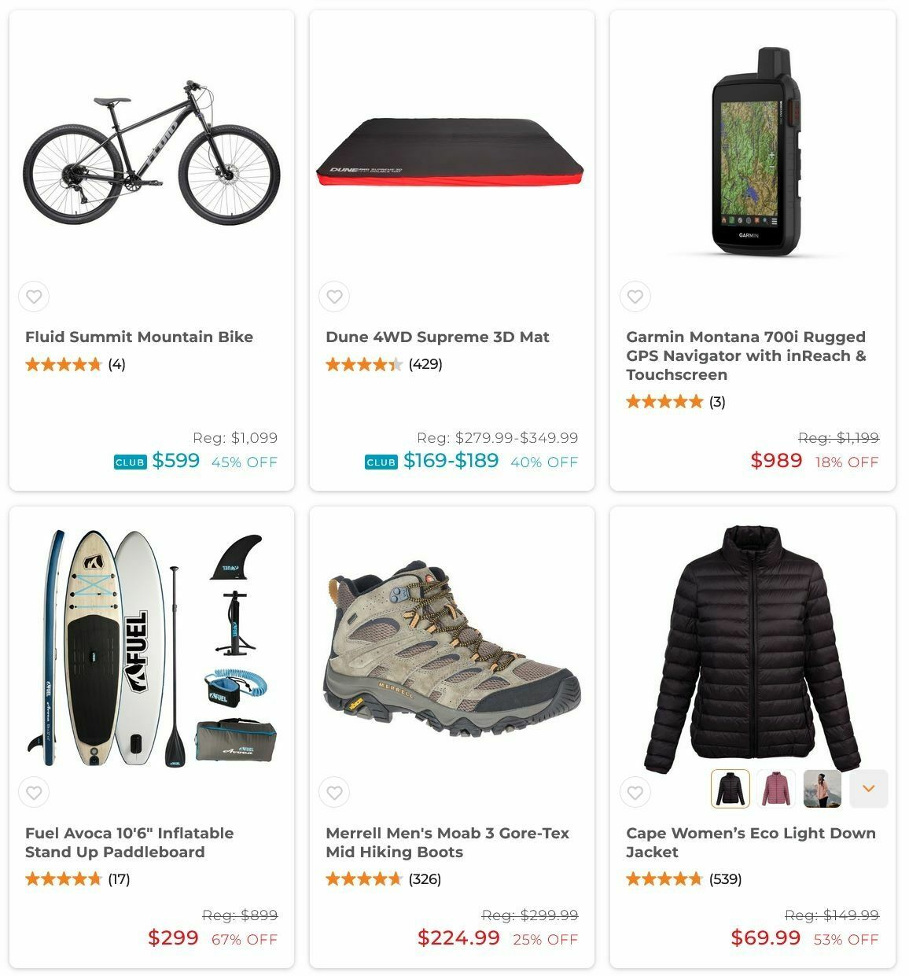
Task: Select the black jacket color swatch
Action: pyautogui.click(x=731, y=789)
